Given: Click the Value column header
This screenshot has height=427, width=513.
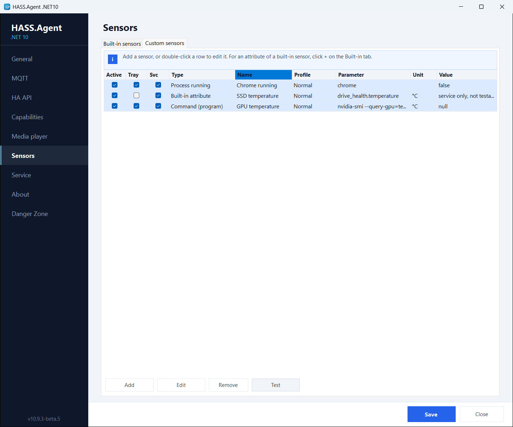Looking at the screenshot, I should coord(467,75).
